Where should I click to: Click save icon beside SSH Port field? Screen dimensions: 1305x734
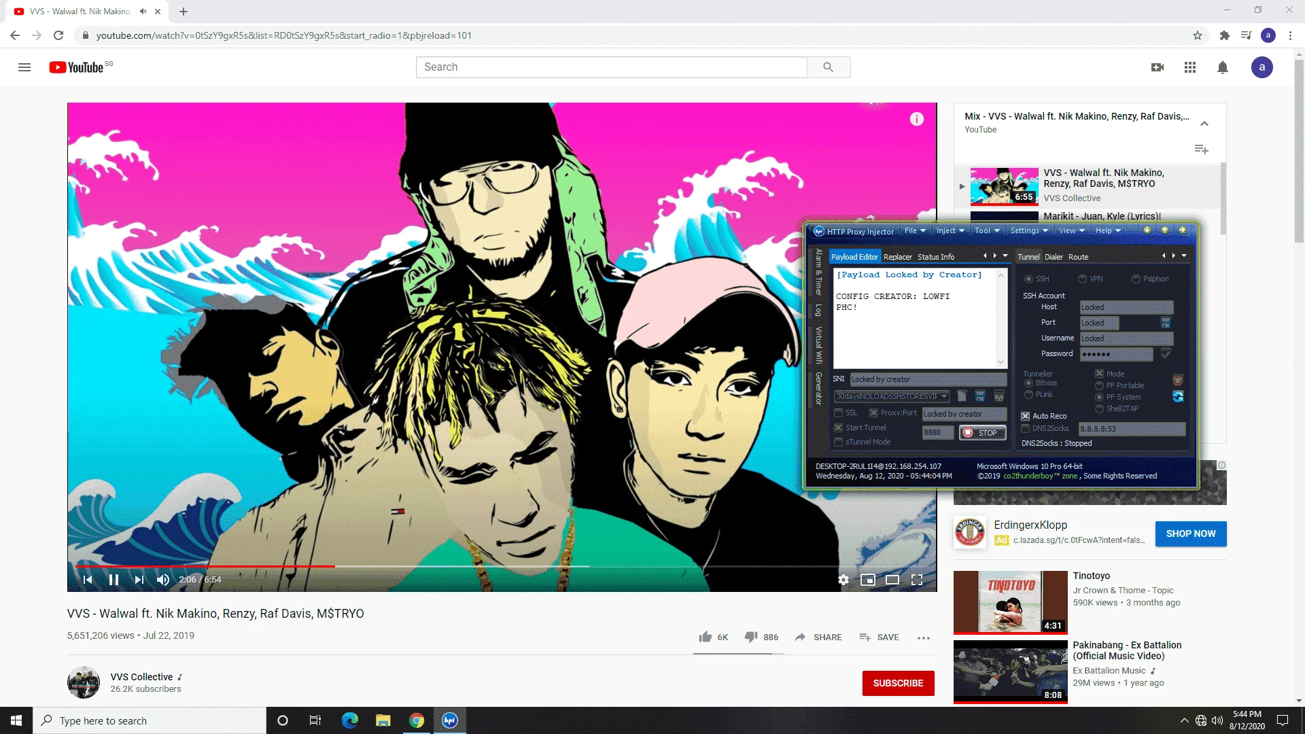pos(1166,323)
